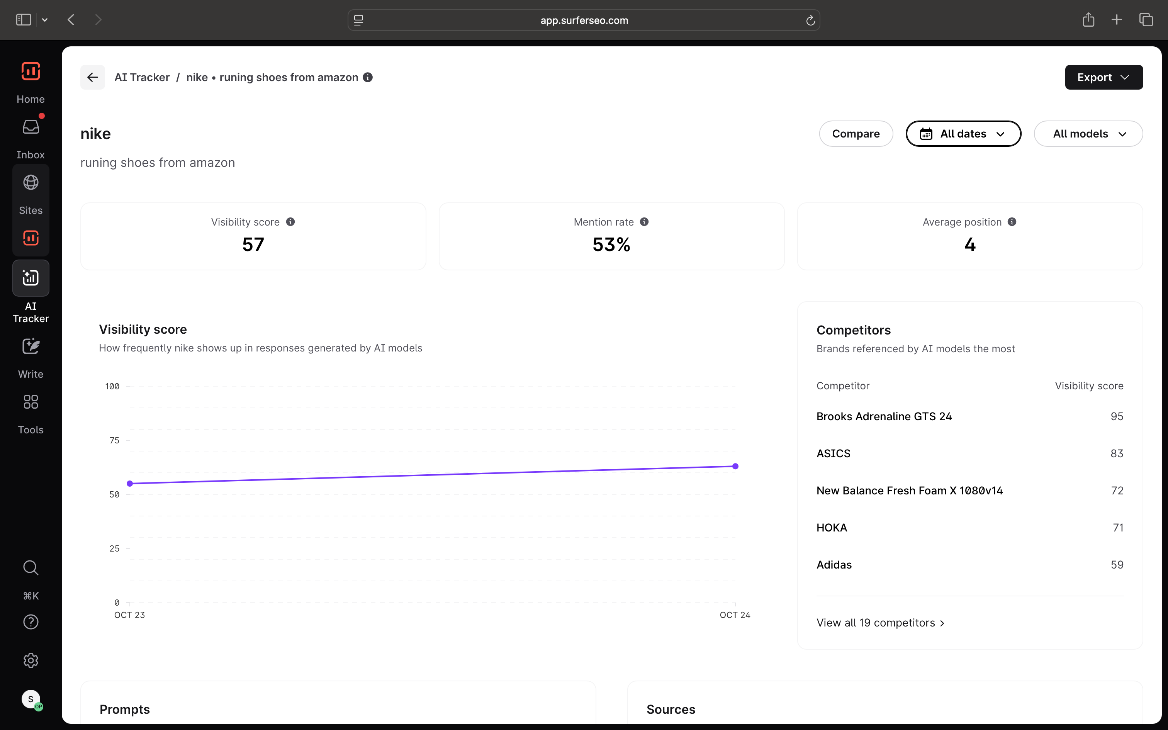The image size is (1168, 730).
Task: Open the Inbox icon in sidebar
Action: click(31, 127)
